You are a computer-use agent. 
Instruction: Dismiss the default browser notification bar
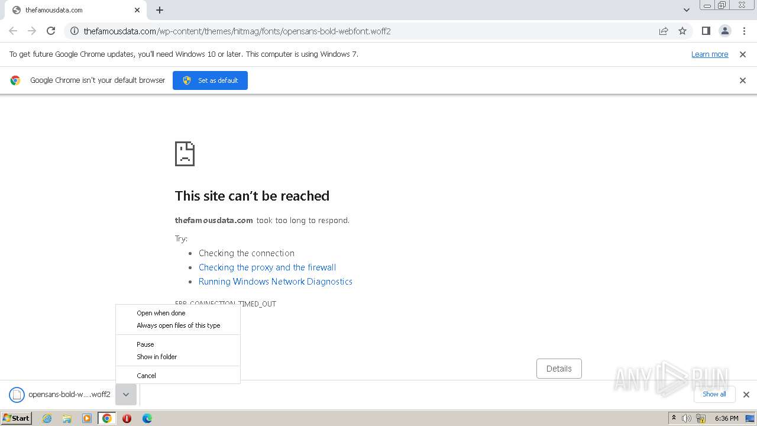(x=743, y=80)
